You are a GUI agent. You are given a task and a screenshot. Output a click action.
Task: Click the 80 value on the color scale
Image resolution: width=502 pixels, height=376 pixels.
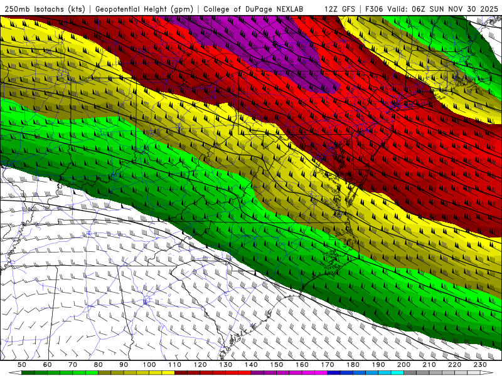click(x=99, y=365)
